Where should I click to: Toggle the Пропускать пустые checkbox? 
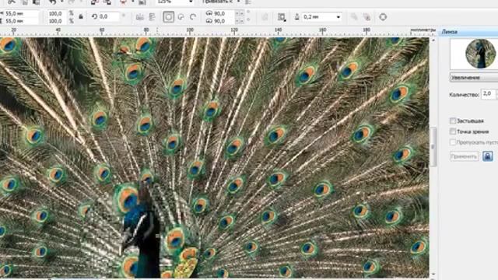pos(453,142)
